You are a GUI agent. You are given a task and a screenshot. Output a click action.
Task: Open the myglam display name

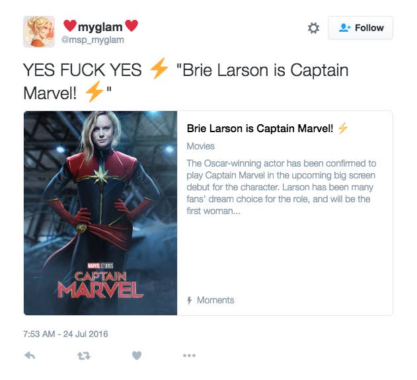[100, 27]
